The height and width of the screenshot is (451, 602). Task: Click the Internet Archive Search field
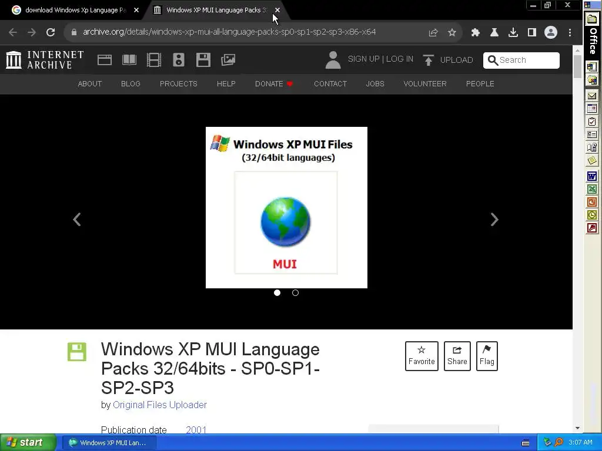pos(521,60)
